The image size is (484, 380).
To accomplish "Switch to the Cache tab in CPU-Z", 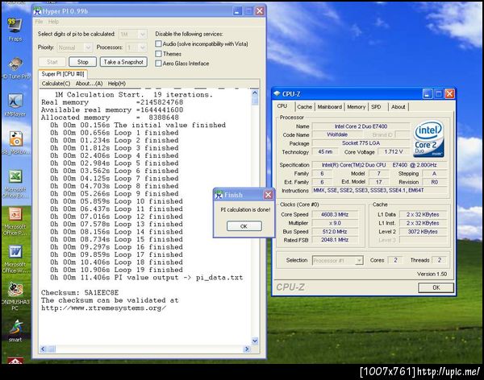I will click(x=305, y=107).
